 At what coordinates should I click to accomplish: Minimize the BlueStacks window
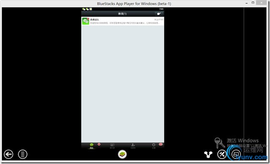pyautogui.click(x=247, y=3)
